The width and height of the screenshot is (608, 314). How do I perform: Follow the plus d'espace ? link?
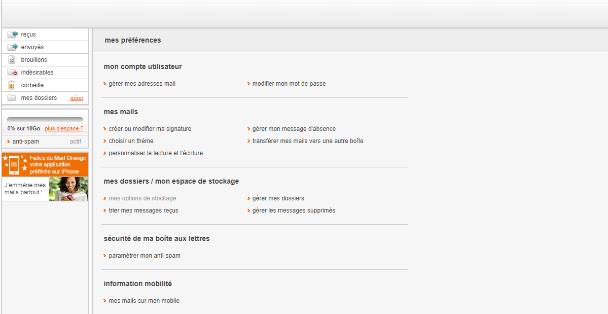(64, 129)
